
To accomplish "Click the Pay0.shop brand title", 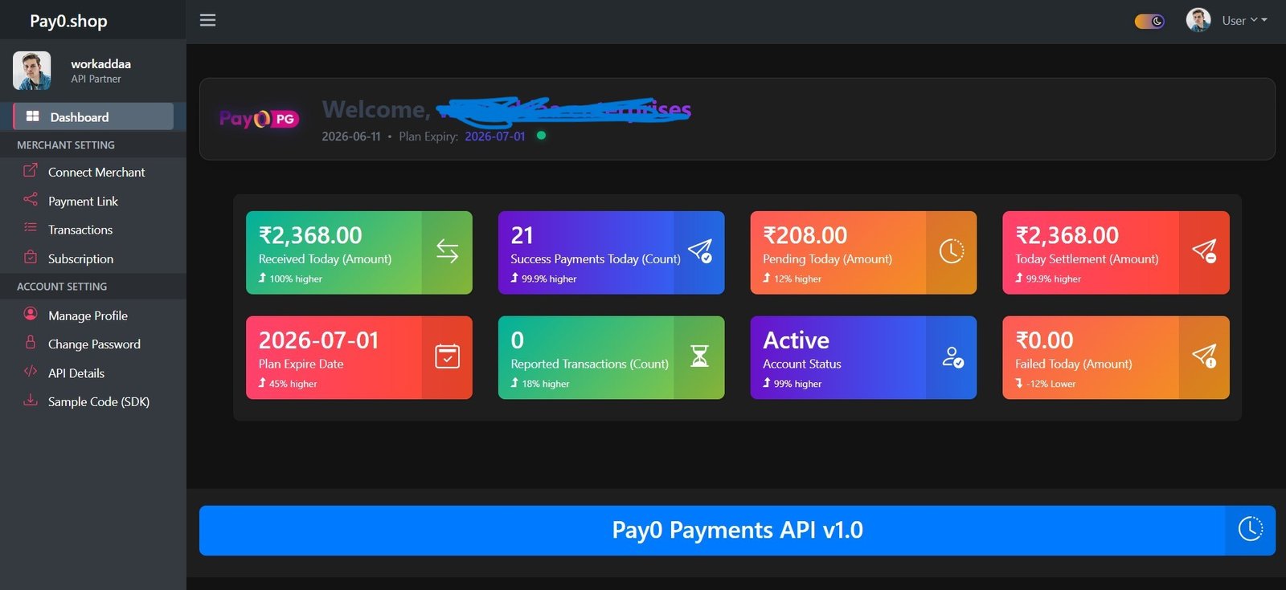I will [x=68, y=21].
